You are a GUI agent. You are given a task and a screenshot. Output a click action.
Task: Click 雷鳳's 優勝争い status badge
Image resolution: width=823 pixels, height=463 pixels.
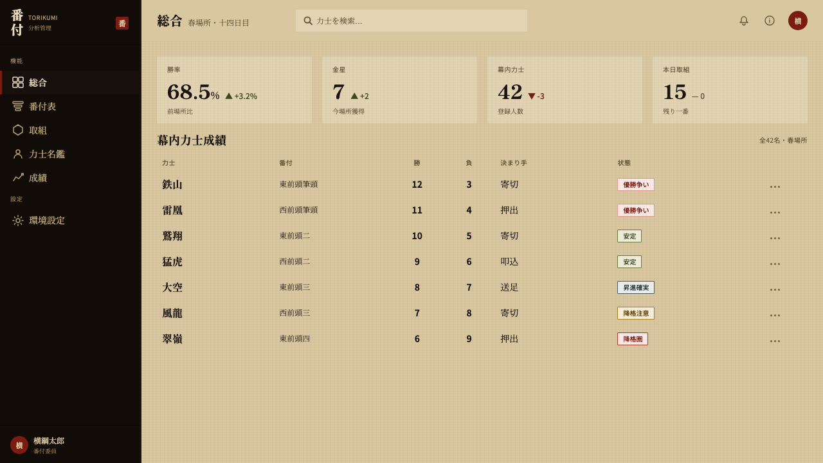(636, 210)
